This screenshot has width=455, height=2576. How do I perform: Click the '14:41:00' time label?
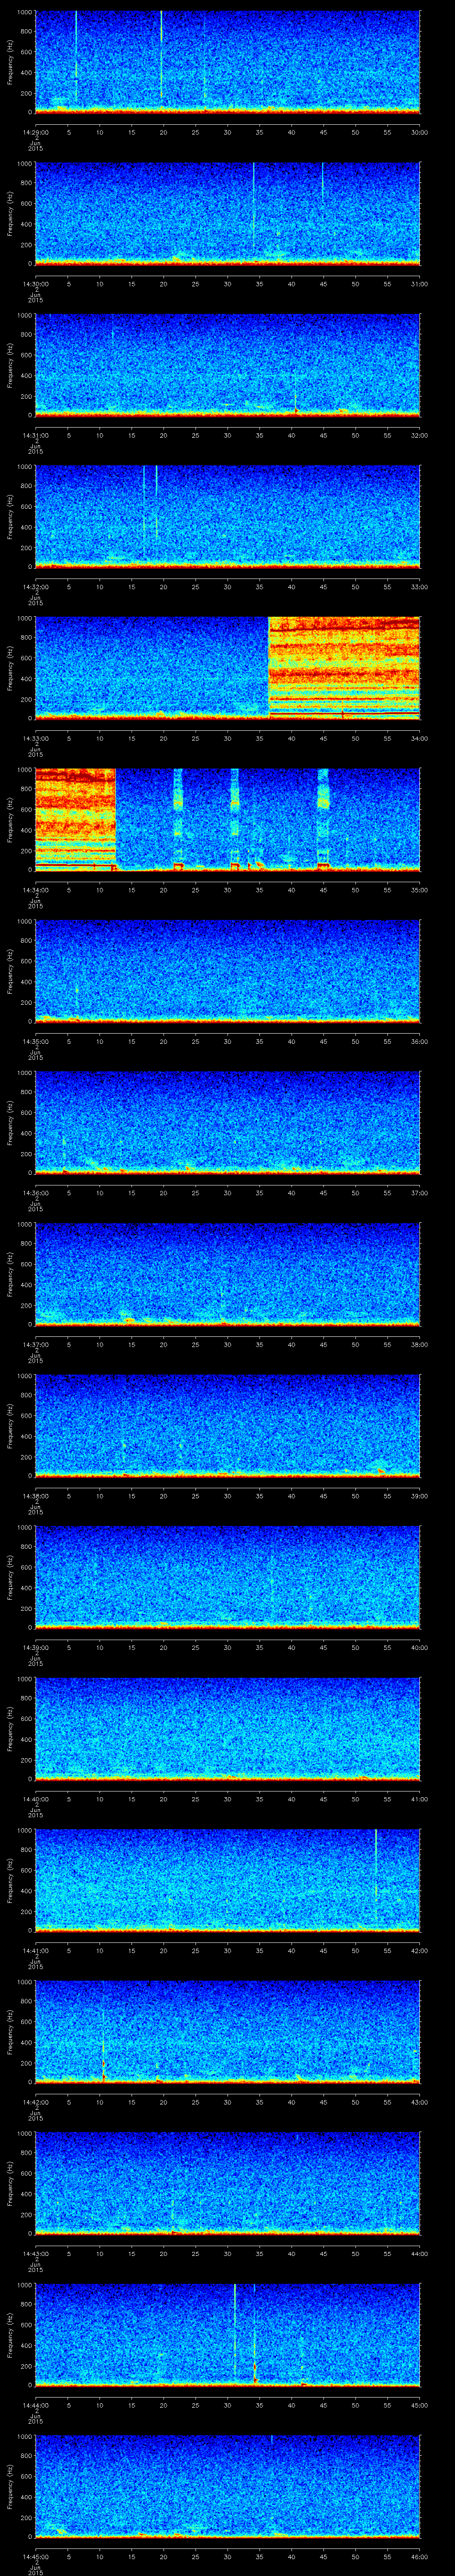pos(35,1950)
